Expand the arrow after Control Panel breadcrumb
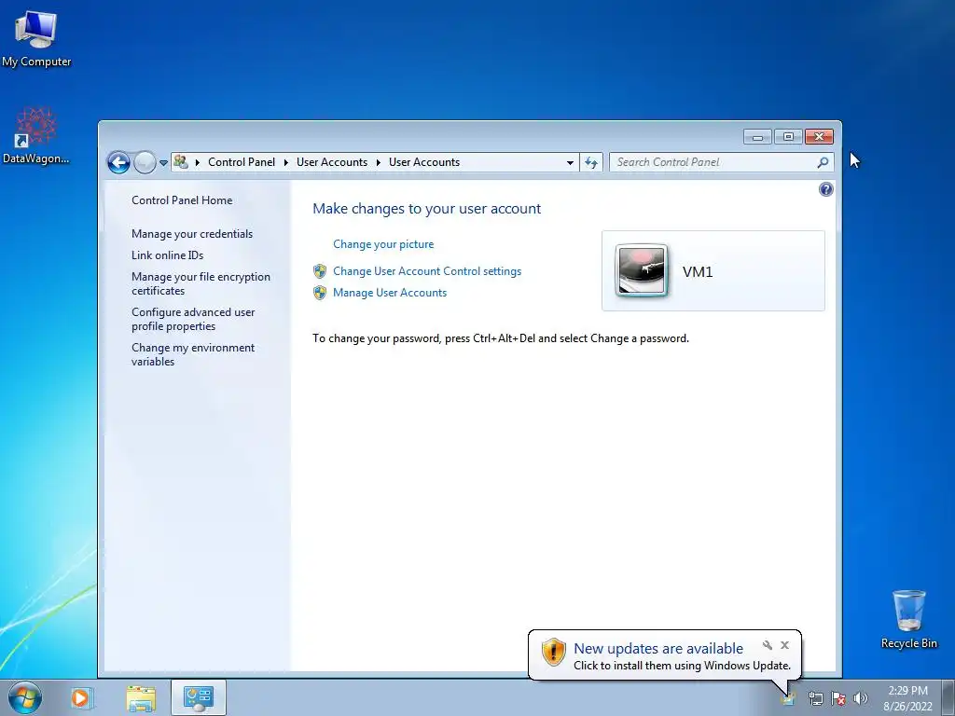 coord(285,162)
